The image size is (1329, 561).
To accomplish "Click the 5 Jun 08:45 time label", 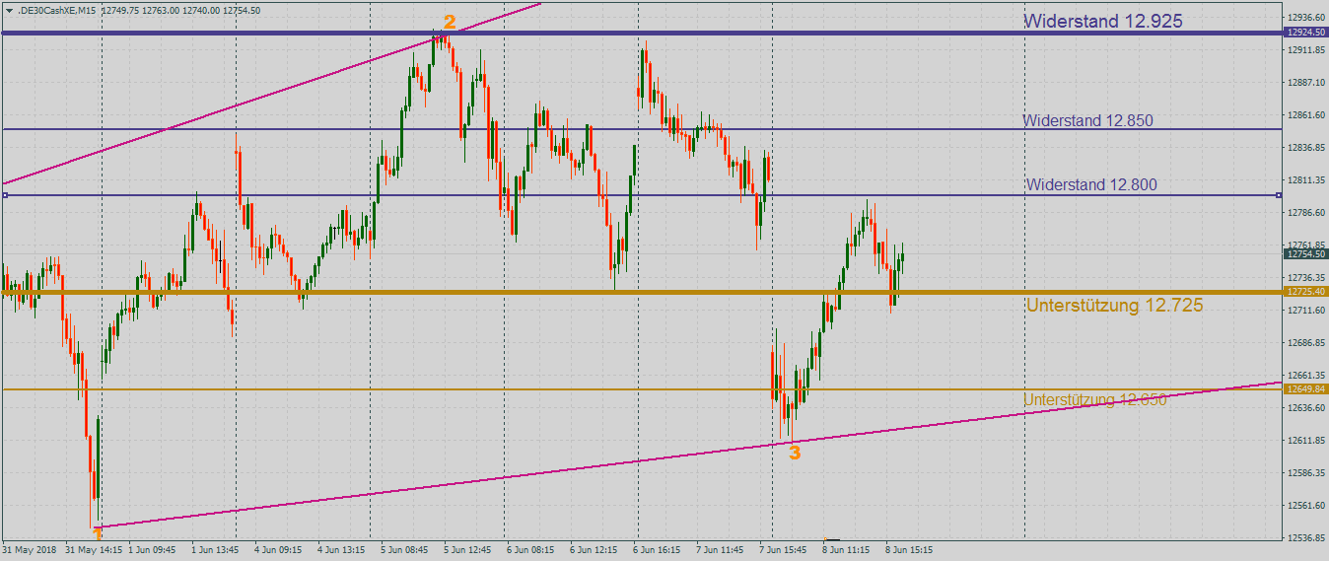I will [x=405, y=549].
